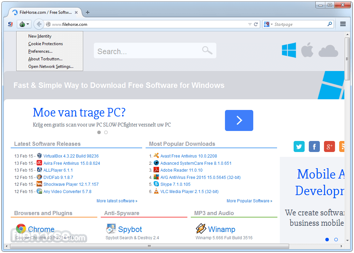Click the VLC cone icon
This screenshot has width=354, height=253.
pos(156,191)
